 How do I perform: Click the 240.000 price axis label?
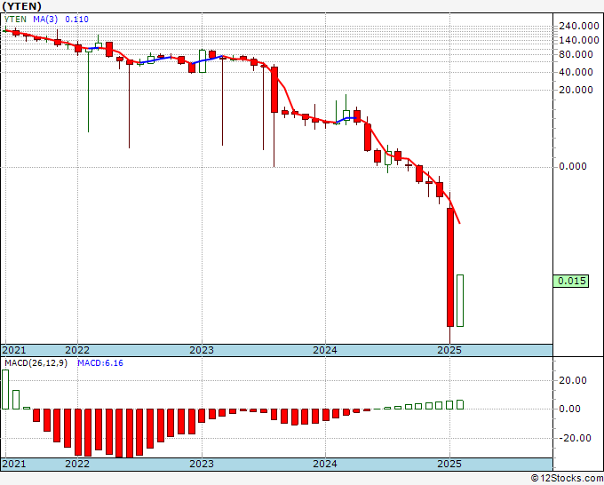578,26
